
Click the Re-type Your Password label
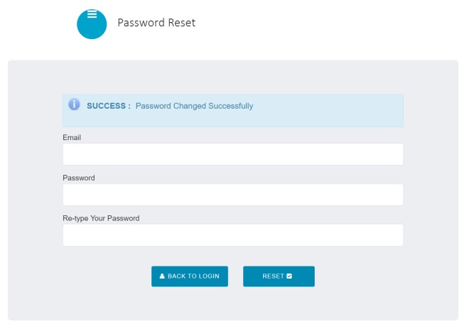pyautogui.click(x=101, y=218)
